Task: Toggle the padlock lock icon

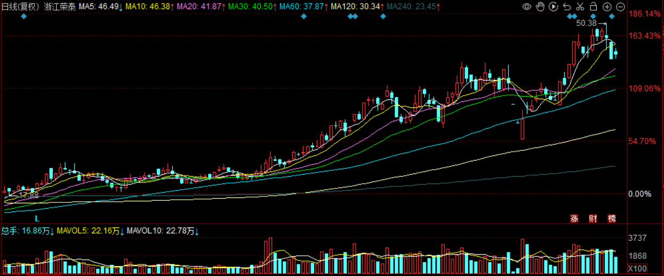Action: click(x=593, y=6)
